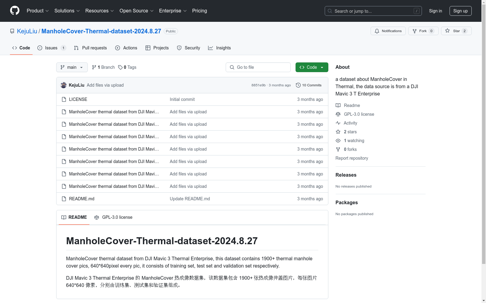The height and width of the screenshot is (303, 486).
Task: Expand the Product menu
Action: pos(38,11)
